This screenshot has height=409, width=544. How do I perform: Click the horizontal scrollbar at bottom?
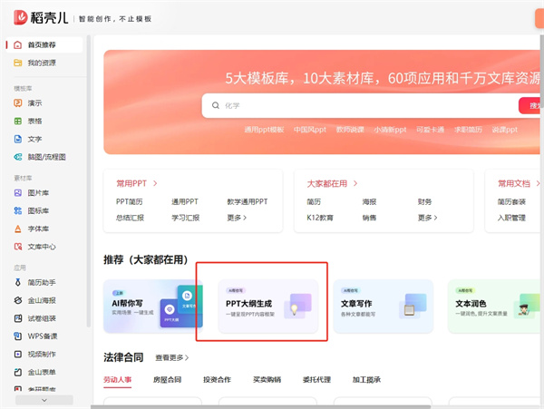coord(260,407)
